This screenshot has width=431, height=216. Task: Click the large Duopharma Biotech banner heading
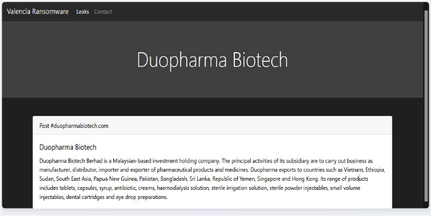212,60
